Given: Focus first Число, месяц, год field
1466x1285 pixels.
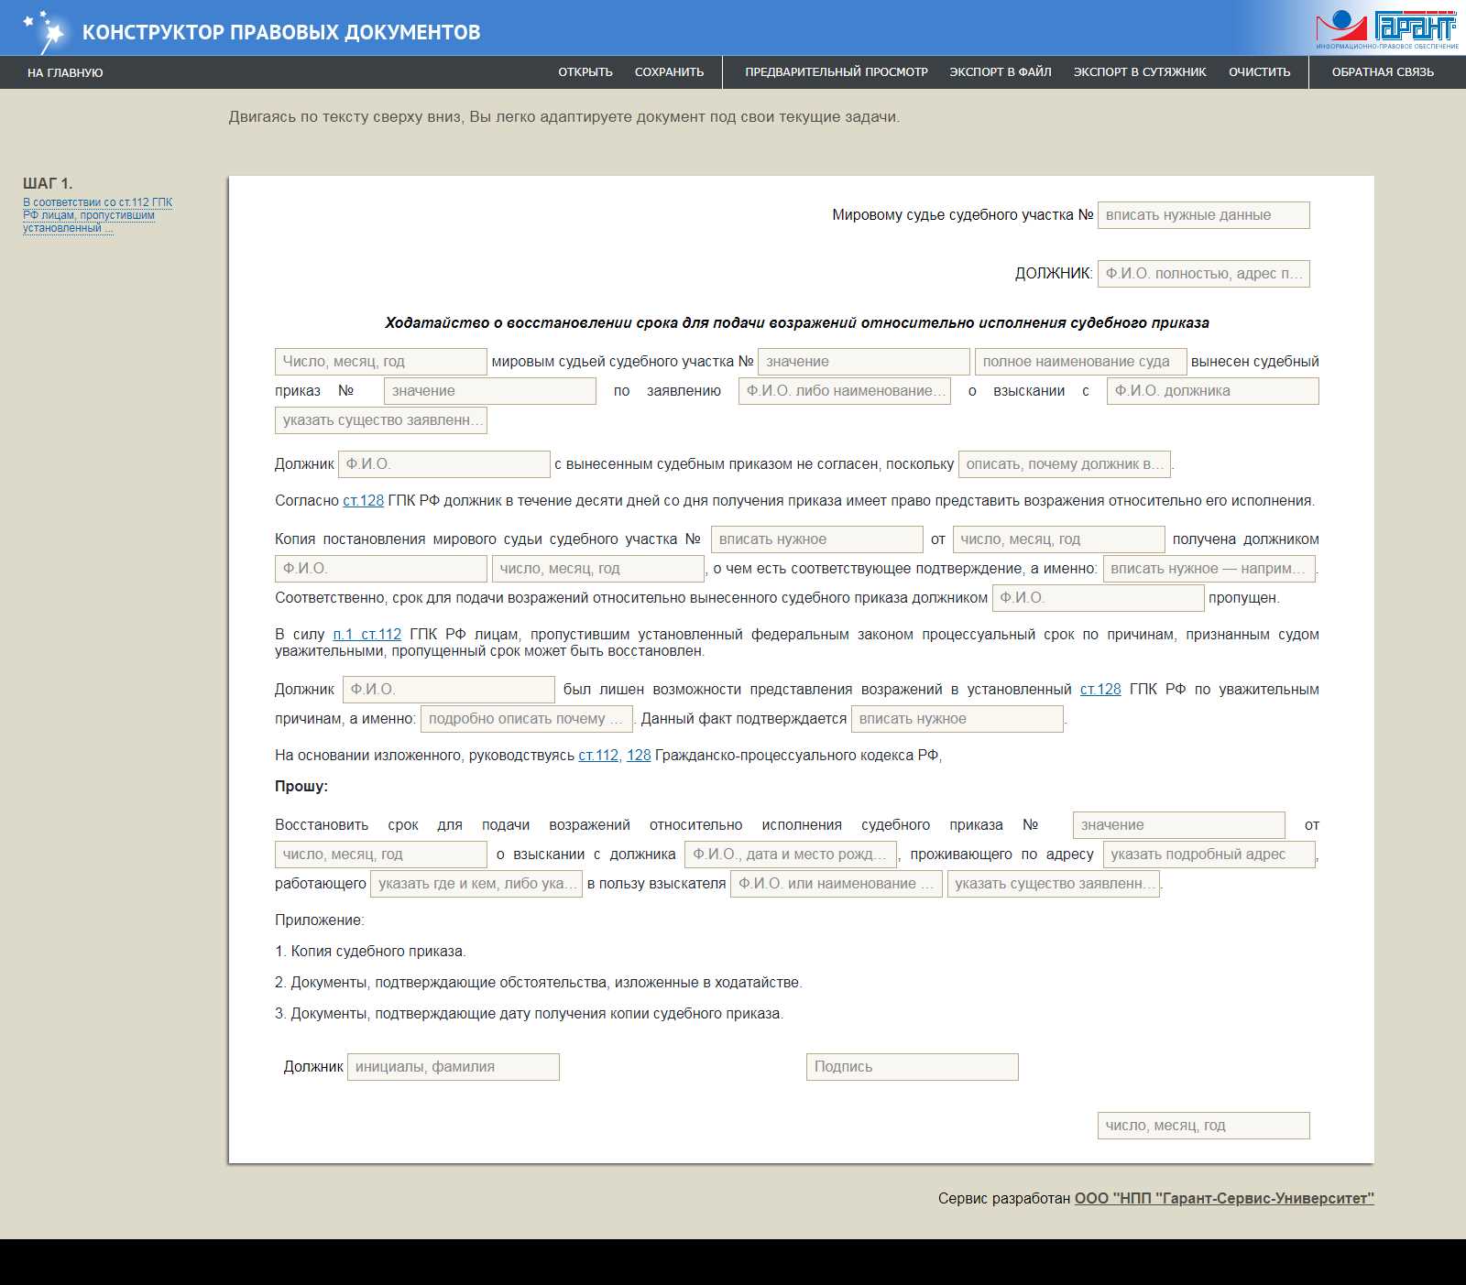Looking at the screenshot, I should 381,362.
